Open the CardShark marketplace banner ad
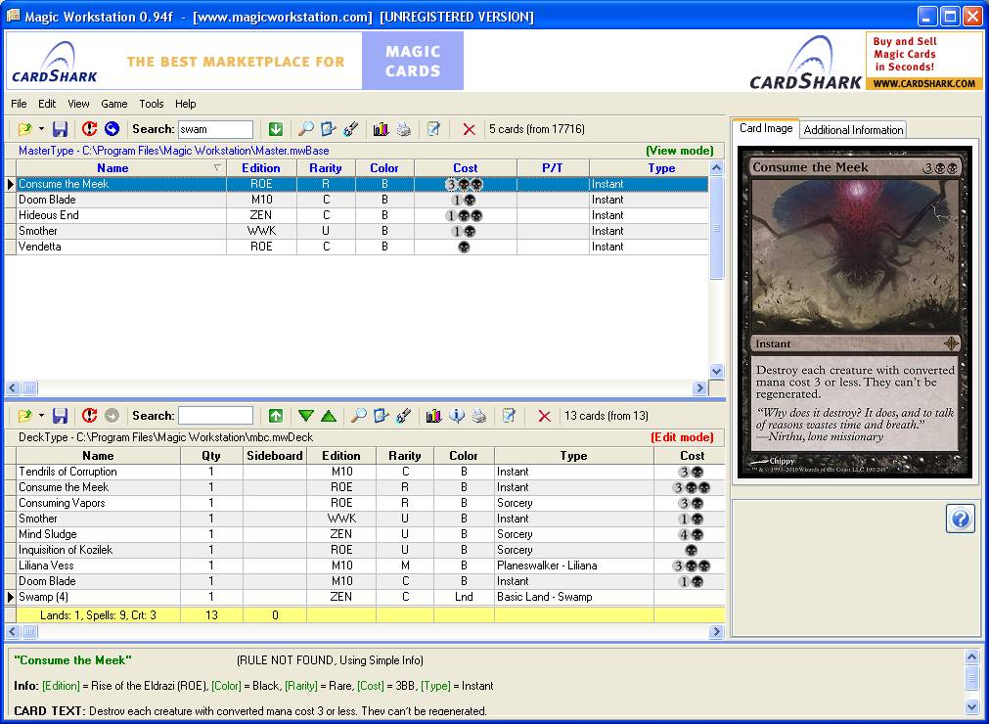This screenshot has height=724, width=989. pos(235,61)
